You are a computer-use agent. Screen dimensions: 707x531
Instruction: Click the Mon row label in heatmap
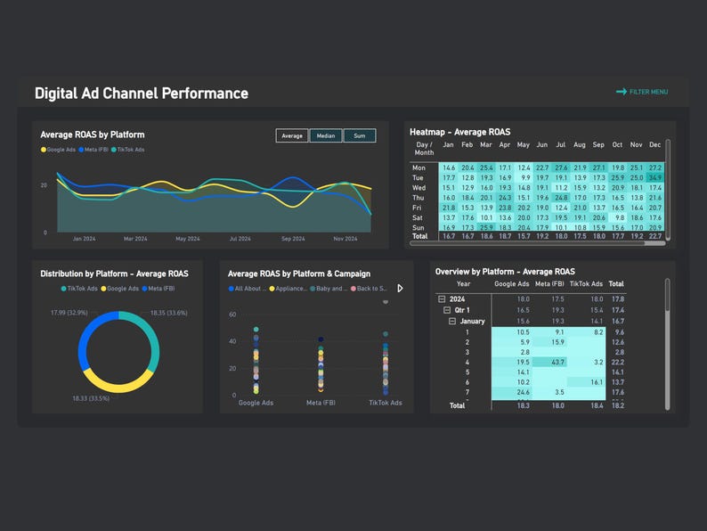tap(419, 167)
